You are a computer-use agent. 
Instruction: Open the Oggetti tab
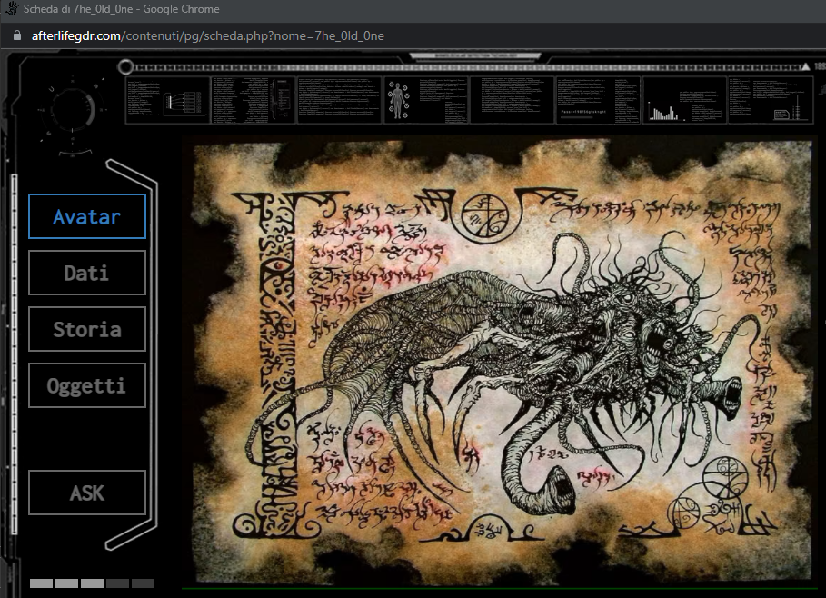(x=87, y=385)
